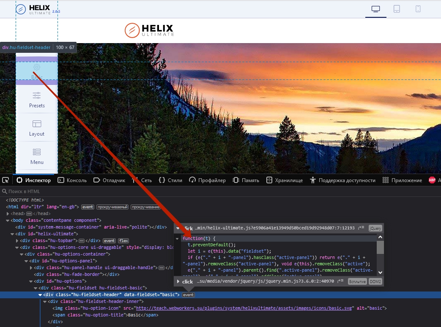Collapse the body element node

pyautogui.click(x=8, y=221)
